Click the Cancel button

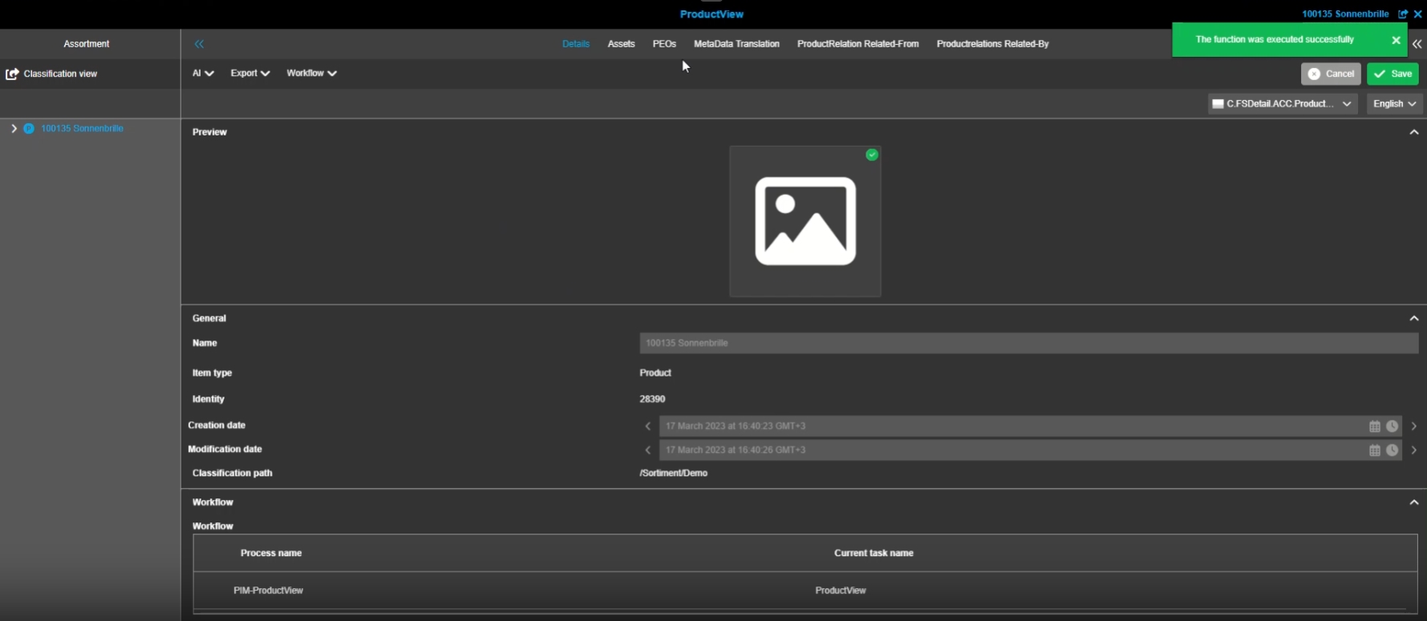point(1330,74)
